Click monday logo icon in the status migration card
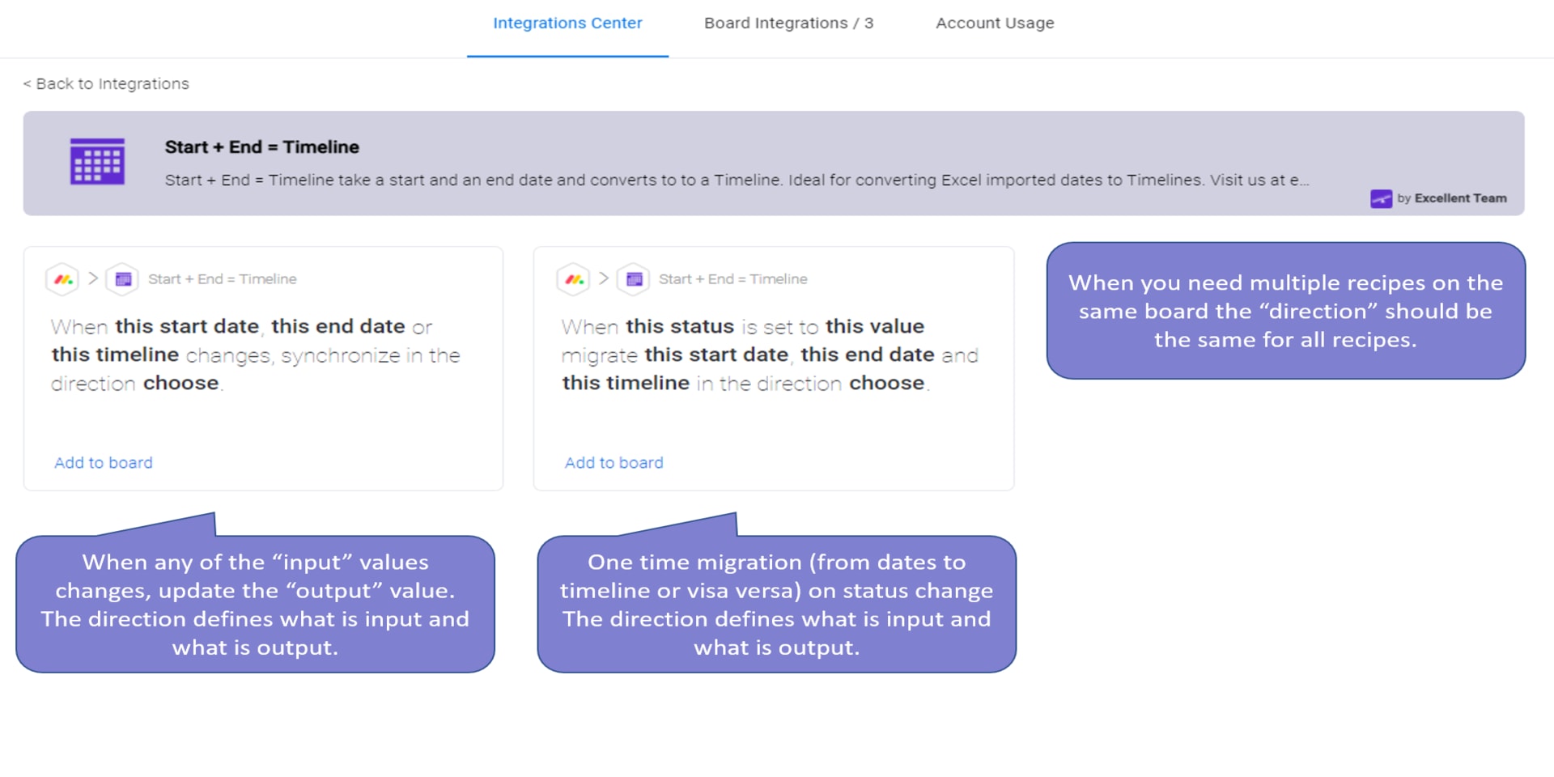1554x777 pixels. [x=573, y=279]
